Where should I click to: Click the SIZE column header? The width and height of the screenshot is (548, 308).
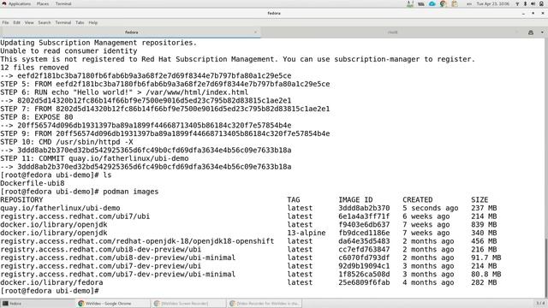click(x=479, y=199)
